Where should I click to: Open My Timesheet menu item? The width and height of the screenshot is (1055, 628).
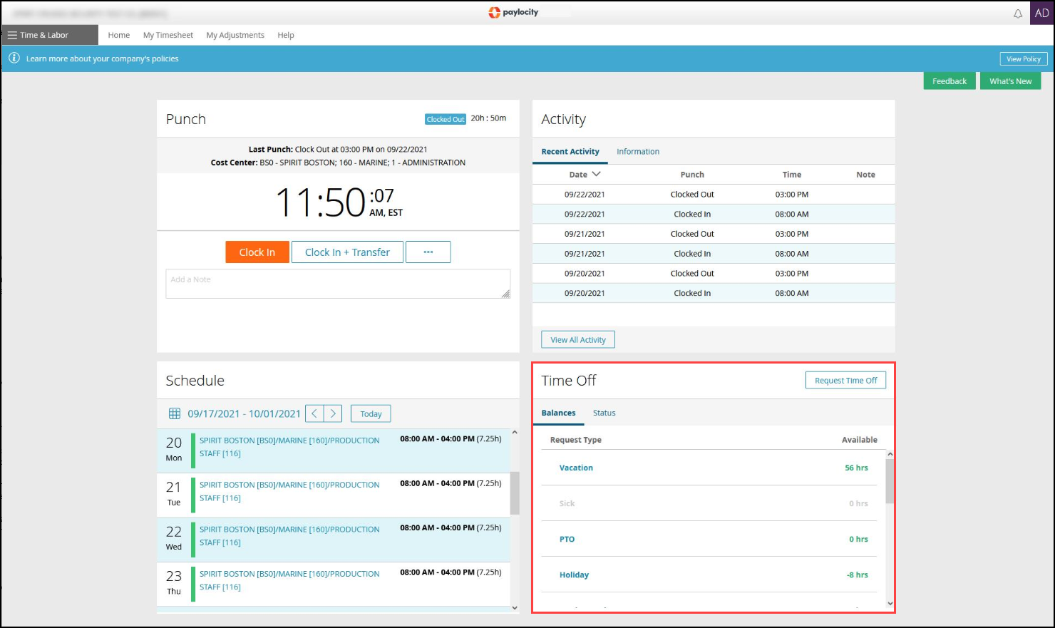[x=168, y=35]
